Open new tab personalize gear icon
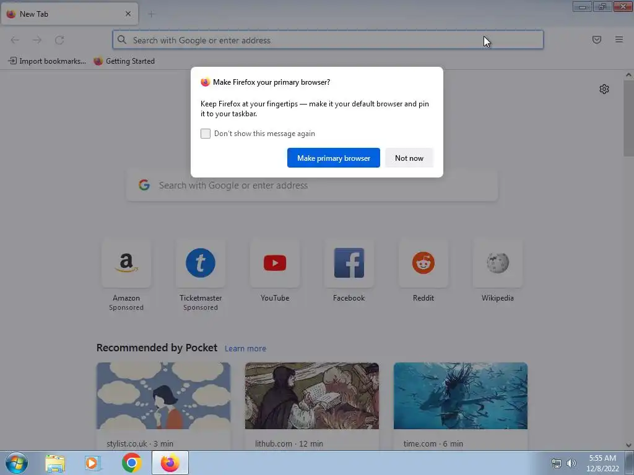Viewport: 634px width, 475px height. click(x=604, y=89)
